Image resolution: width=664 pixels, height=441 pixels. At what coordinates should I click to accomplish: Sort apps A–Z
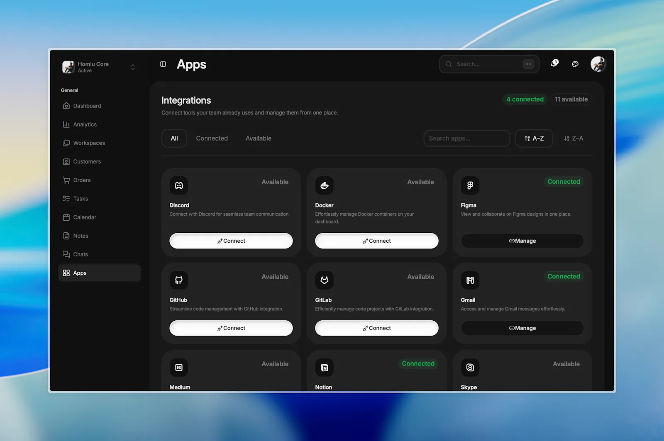(534, 139)
